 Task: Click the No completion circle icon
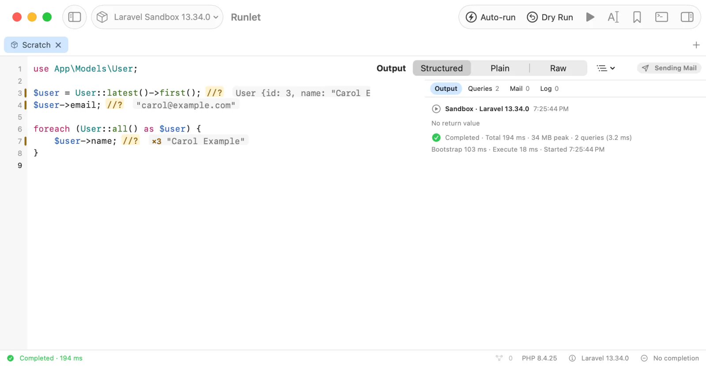pyautogui.click(x=644, y=358)
